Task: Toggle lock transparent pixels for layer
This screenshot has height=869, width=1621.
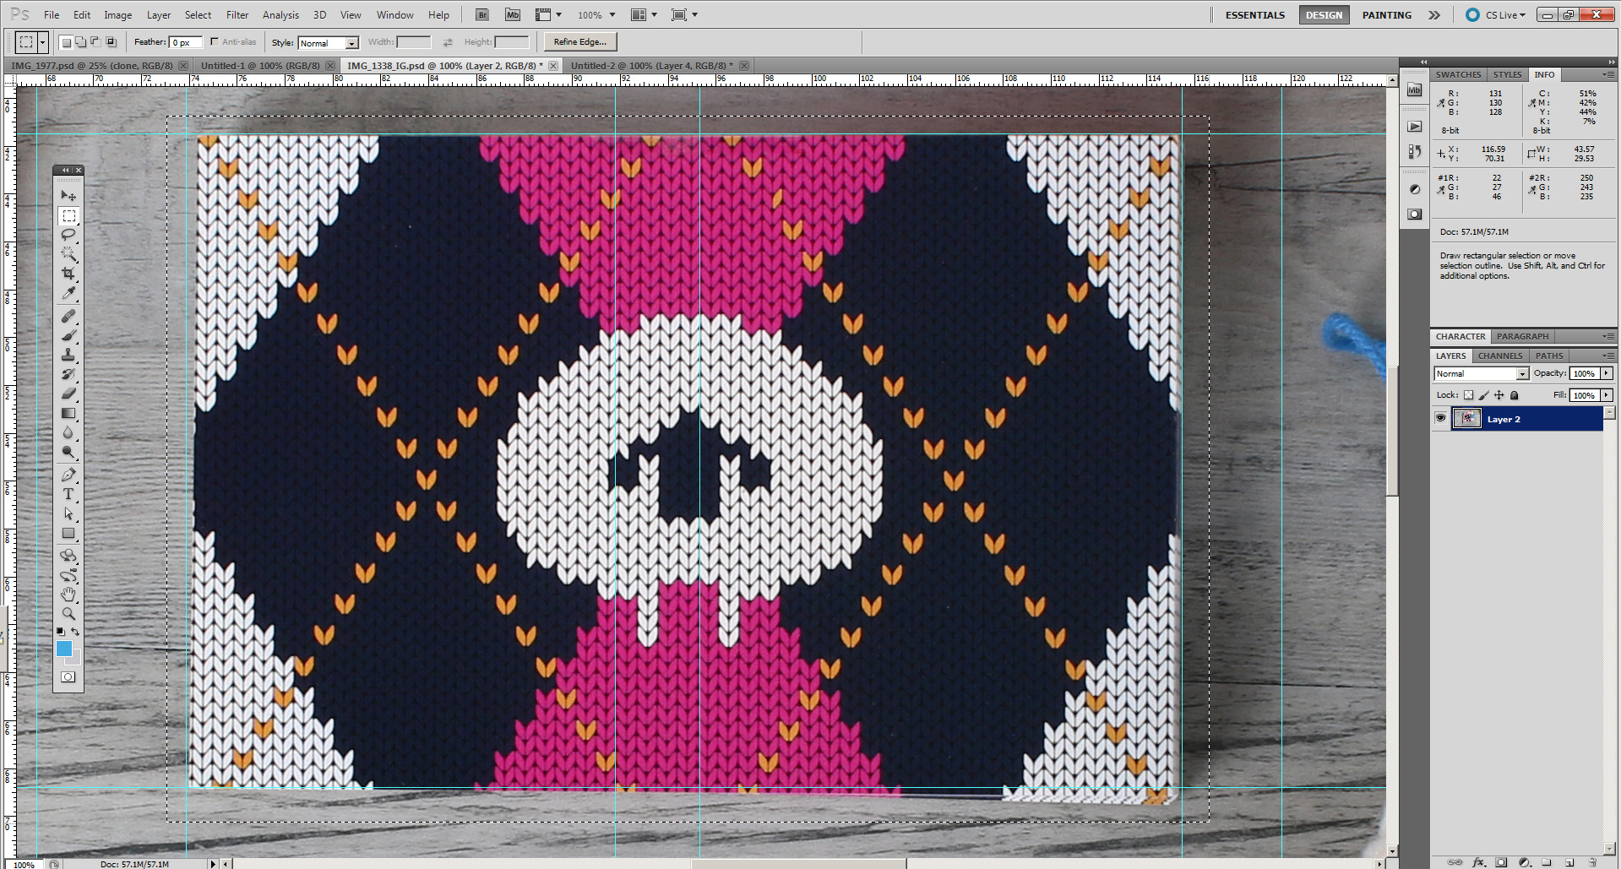Action: pos(1468,395)
